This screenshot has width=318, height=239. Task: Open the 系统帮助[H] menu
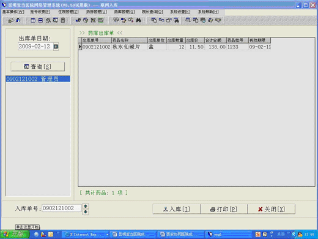pos(208,12)
